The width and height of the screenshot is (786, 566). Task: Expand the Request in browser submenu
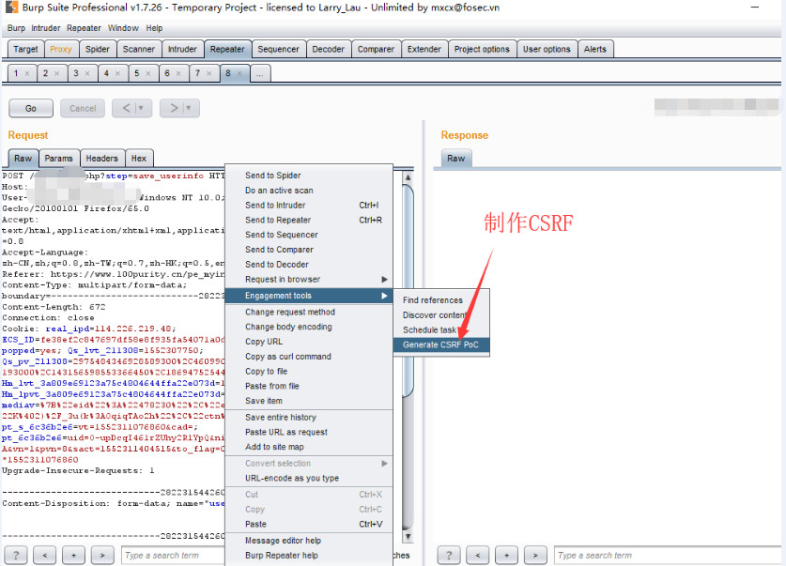coord(384,279)
